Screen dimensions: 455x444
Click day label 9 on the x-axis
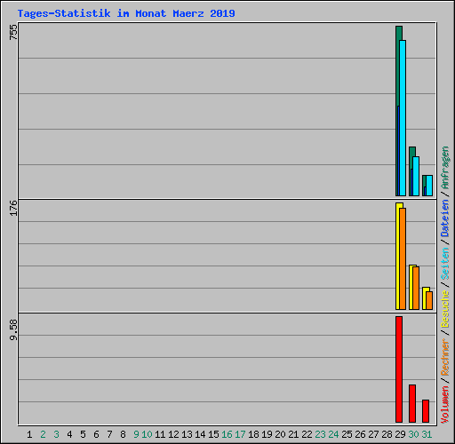click(136, 434)
